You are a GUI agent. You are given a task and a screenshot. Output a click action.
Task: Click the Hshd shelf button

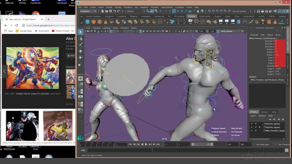click(x=233, y=22)
